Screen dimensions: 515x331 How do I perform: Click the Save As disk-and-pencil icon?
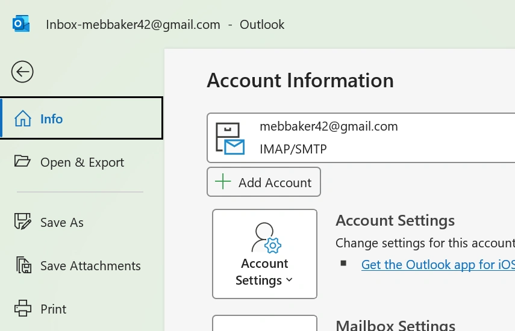[23, 221]
